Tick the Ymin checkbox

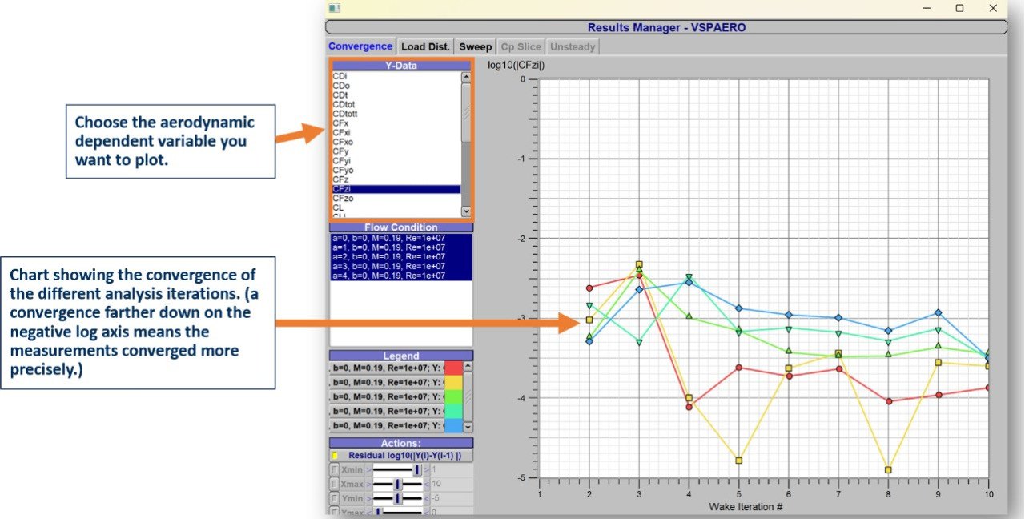coord(334,498)
